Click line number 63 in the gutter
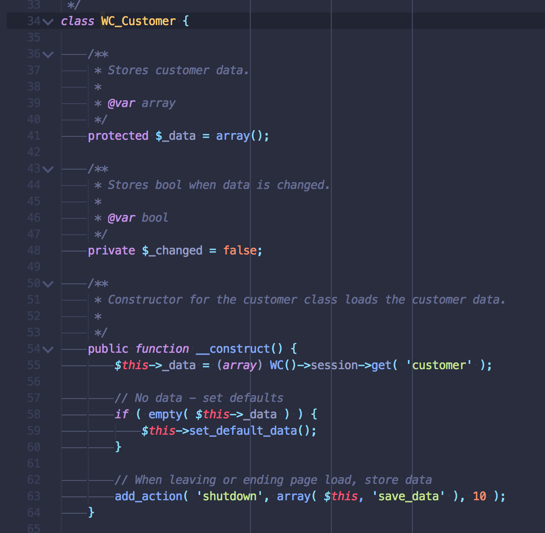Screen dimensions: 545x533 click(34, 496)
